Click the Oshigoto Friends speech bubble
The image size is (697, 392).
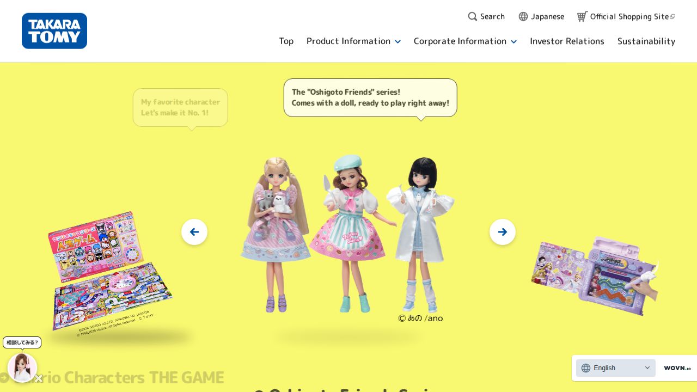(x=370, y=98)
